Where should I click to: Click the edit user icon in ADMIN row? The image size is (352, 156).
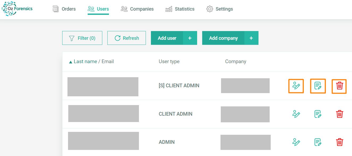point(296,142)
